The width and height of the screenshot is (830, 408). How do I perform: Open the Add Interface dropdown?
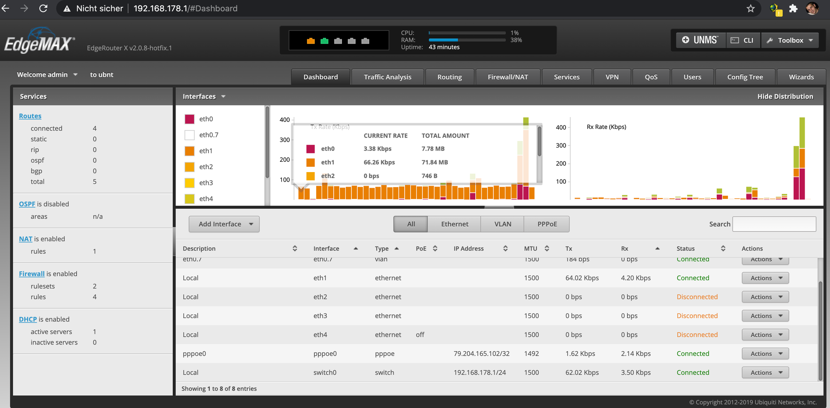[x=224, y=224]
